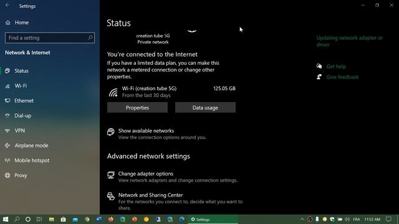Open Change adapter options
Image resolution: width=399 pixels, height=224 pixels.
coord(145,174)
